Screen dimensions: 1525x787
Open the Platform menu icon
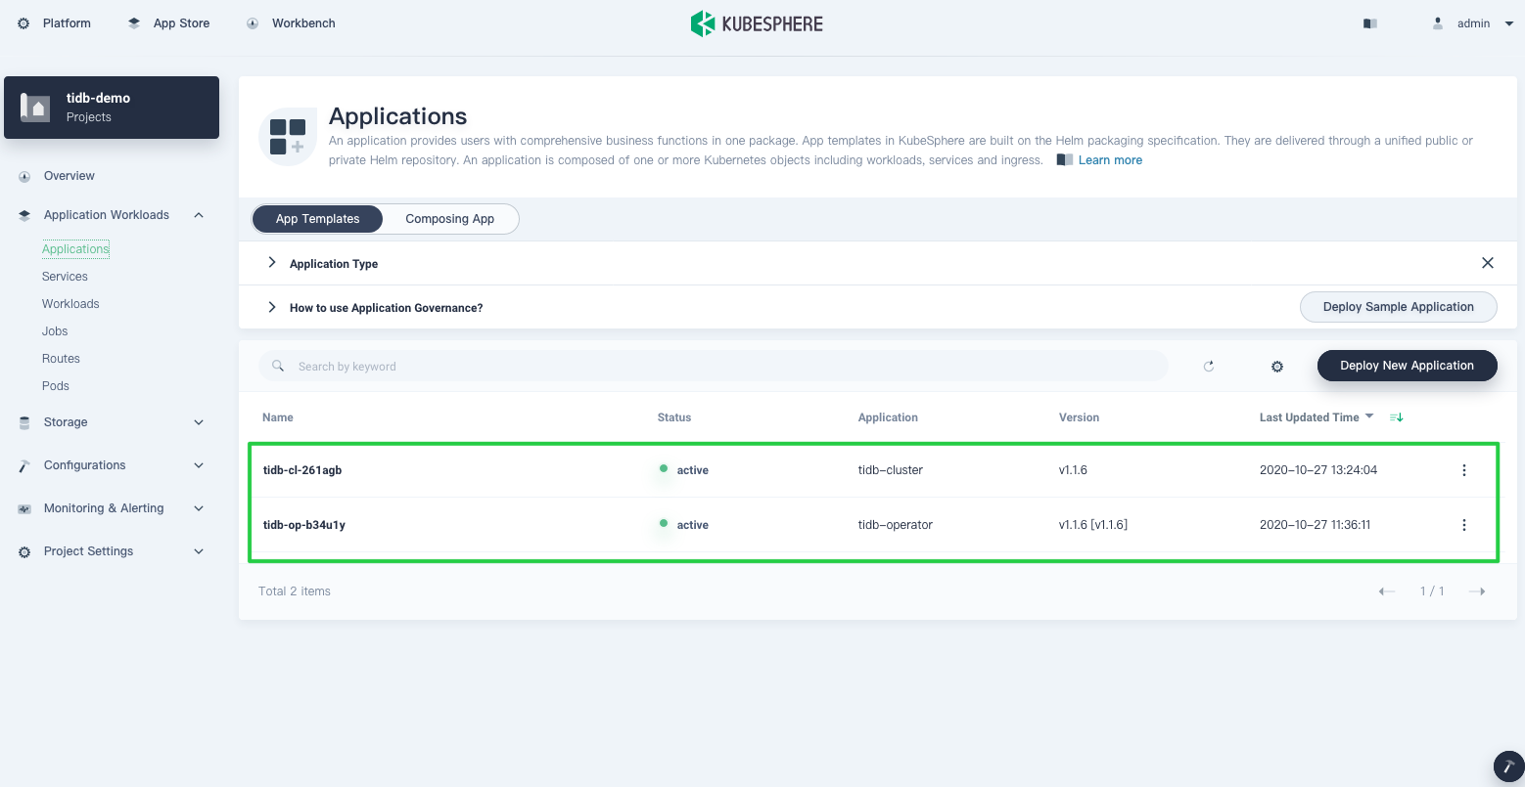coord(23,22)
